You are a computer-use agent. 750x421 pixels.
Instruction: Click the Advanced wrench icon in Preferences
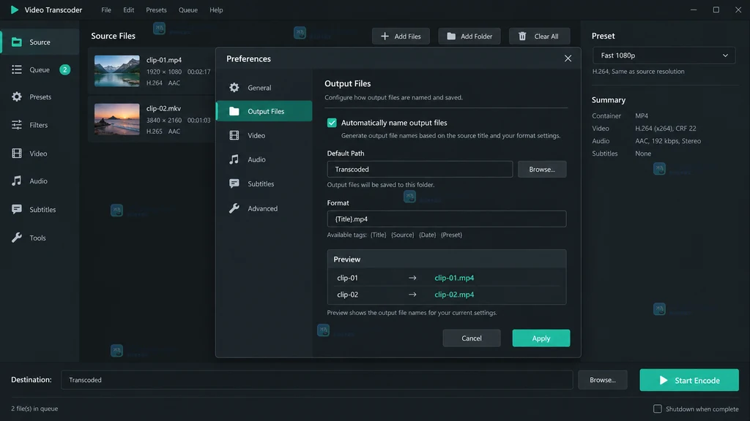click(234, 208)
